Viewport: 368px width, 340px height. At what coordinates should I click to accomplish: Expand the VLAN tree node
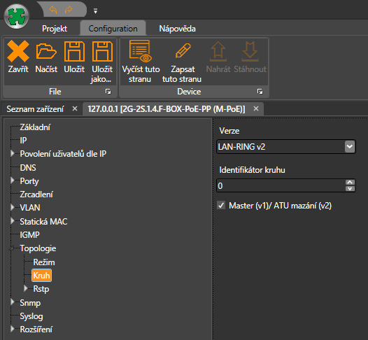click(x=13, y=207)
